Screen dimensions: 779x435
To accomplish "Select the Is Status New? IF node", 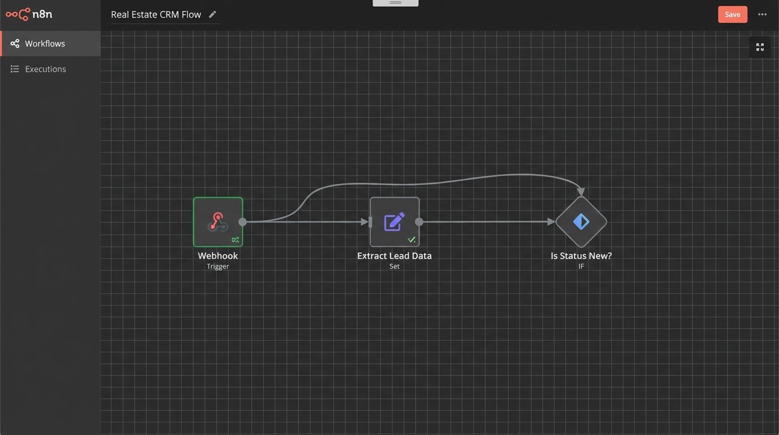I will pos(581,221).
